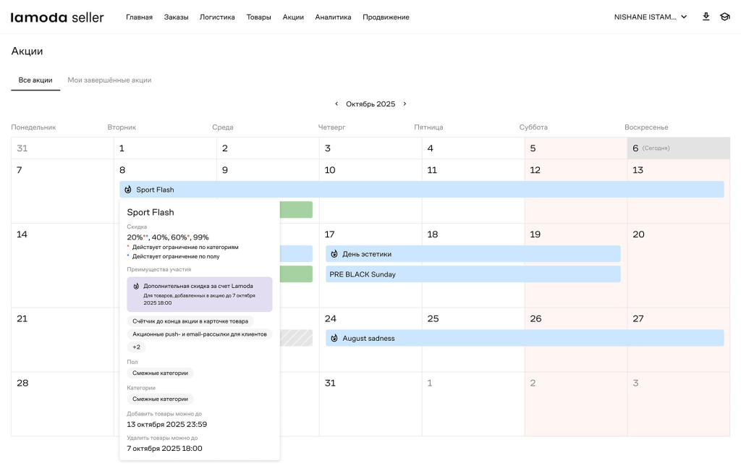Click flame icon in Lamoda discount box
The height and width of the screenshot is (474, 741).
[x=136, y=286]
